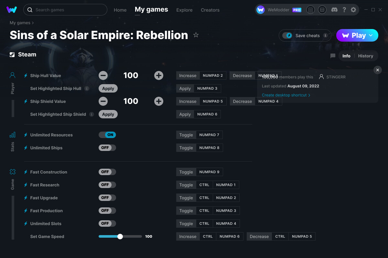388x258 pixels.
Task: Enable the Fast Research toggle
Action: click(x=107, y=185)
